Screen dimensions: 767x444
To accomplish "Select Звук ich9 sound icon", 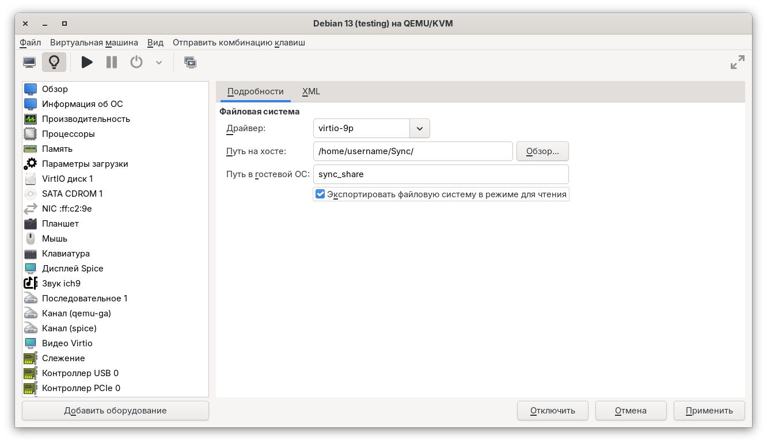I will (x=31, y=284).
